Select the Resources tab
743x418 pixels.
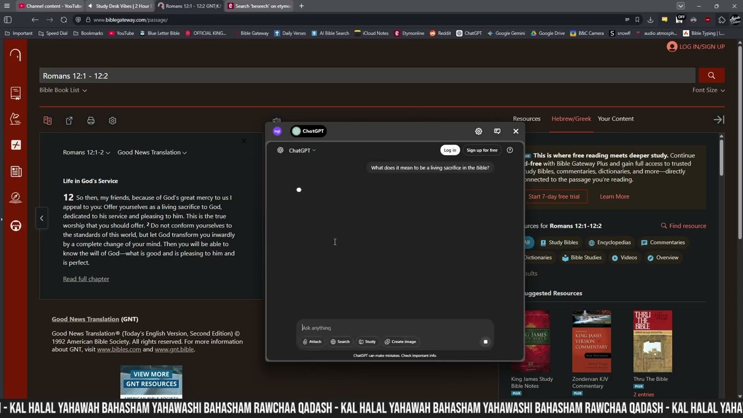526,118
